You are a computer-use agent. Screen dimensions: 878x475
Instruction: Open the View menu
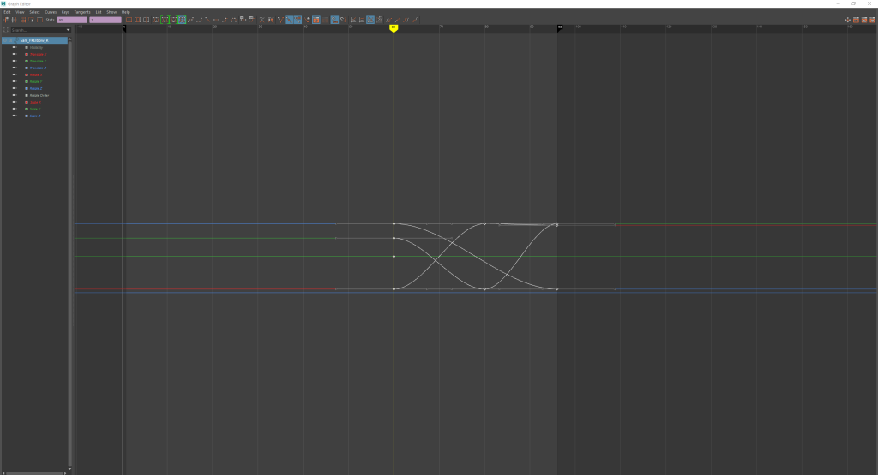[20, 12]
